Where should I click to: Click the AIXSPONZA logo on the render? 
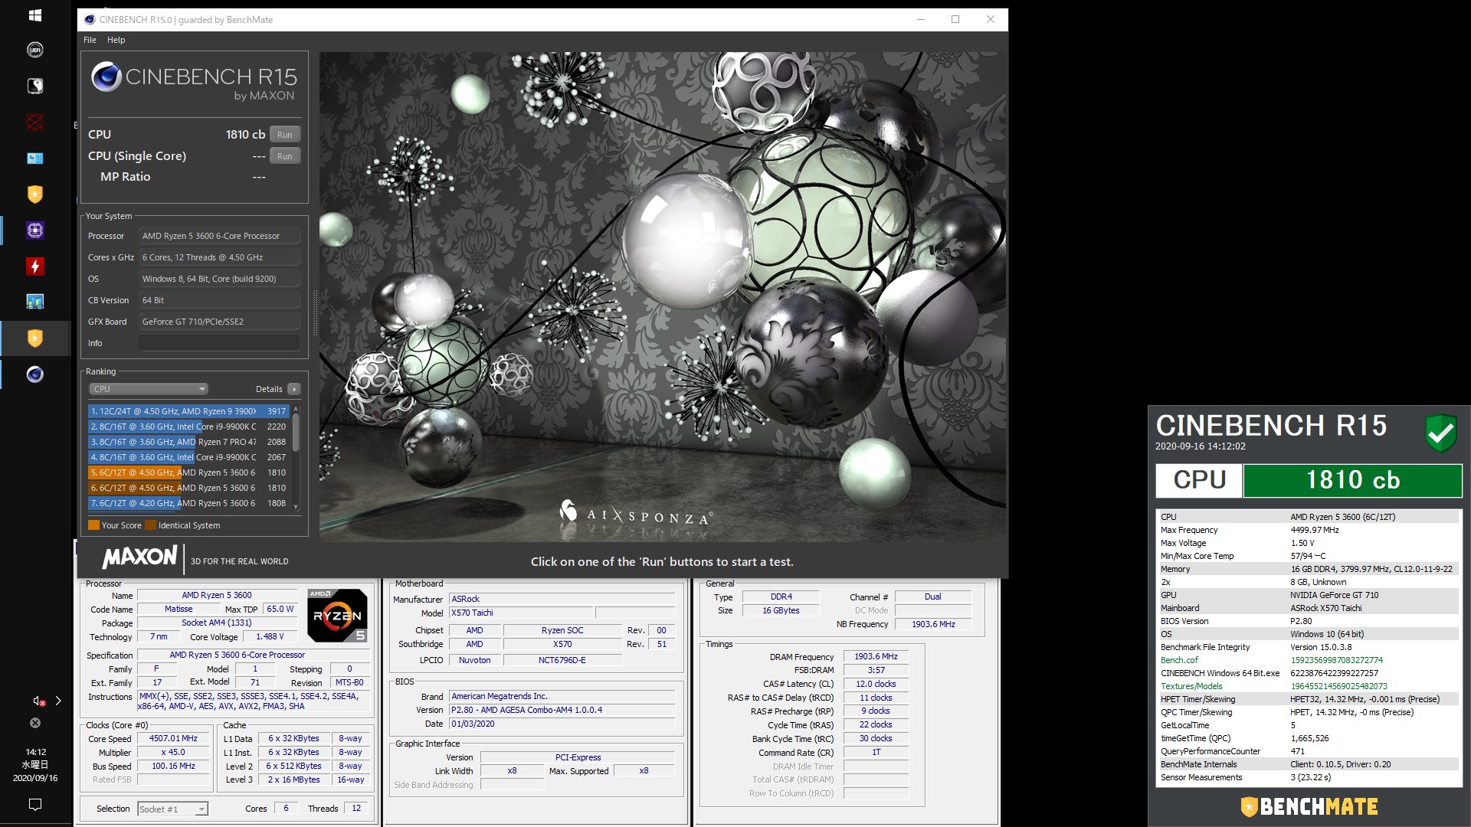(x=636, y=513)
